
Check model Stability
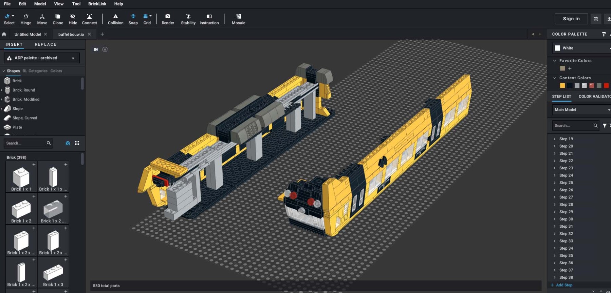click(188, 19)
